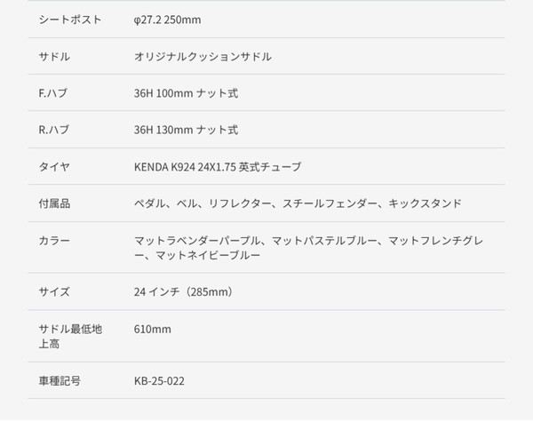The width and height of the screenshot is (533, 422).
Task: Click the カラー row label
Action: [x=54, y=241]
